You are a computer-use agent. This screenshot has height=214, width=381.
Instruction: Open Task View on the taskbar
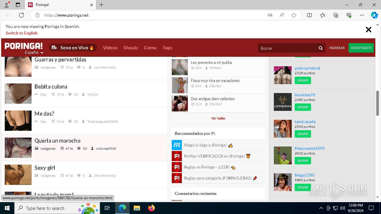pyautogui.click(x=107, y=208)
